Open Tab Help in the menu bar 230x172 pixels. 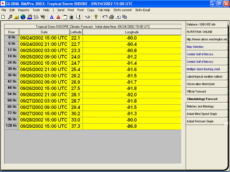point(104,10)
